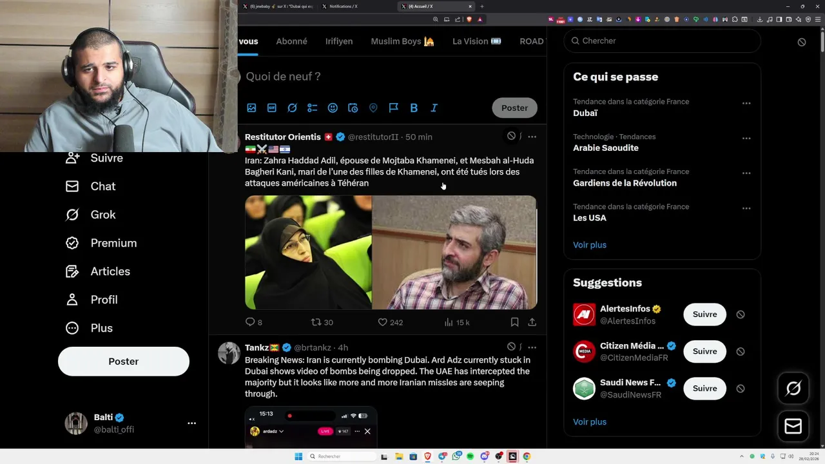Add a GIF to the new post
This screenshot has height=464, width=825.
272,108
